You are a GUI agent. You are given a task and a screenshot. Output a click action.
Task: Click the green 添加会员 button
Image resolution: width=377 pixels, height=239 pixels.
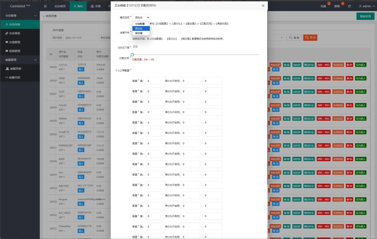[x=365, y=16]
